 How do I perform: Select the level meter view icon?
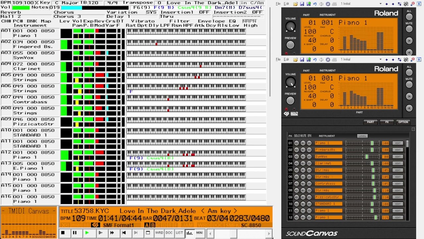point(189,233)
